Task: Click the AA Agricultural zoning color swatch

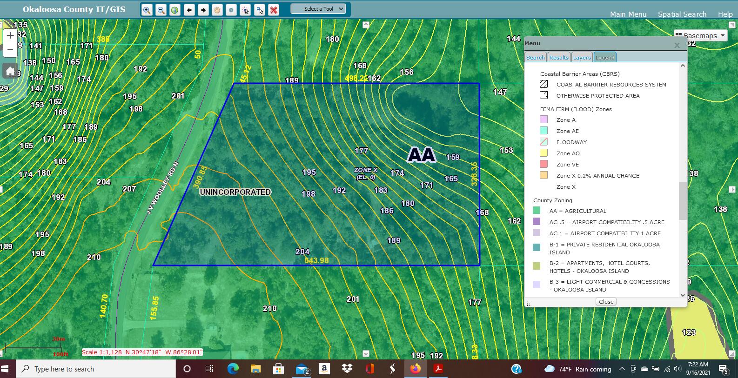Action: tap(537, 211)
